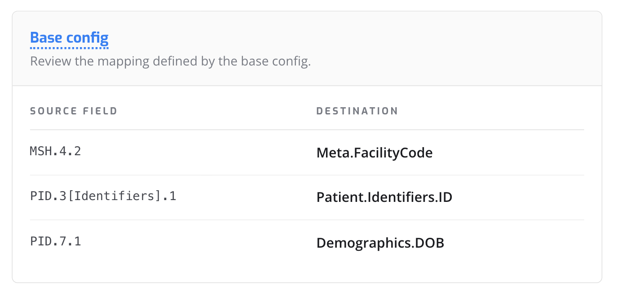Image resolution: width=617 pixels, height=297 pixels.
Task: Click the word 'Base' in the heading link
Action: pos(46,38)
